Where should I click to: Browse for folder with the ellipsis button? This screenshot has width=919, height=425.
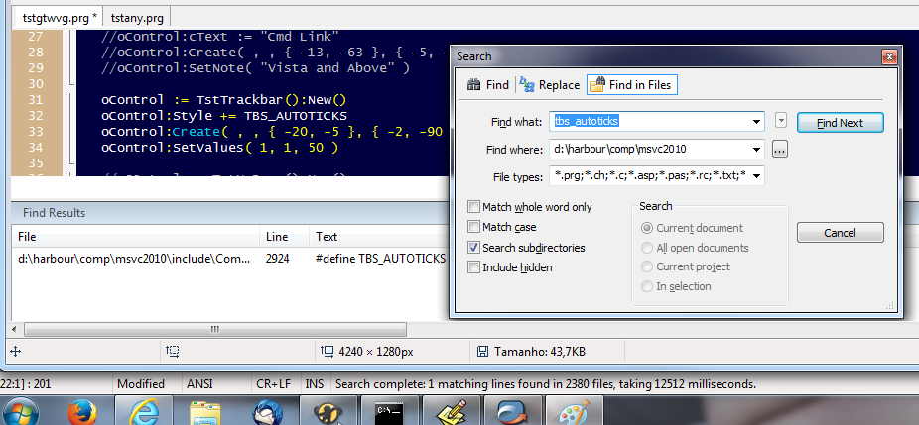pyautogui.click(x=779, y=150)
